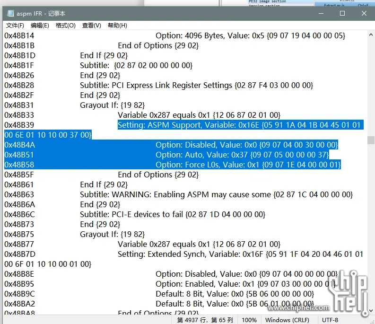The width and height of the screenshot is (375, 324).
Task: Click 'Grayout If' line at 0x48B31
Action: click(112, 105)
